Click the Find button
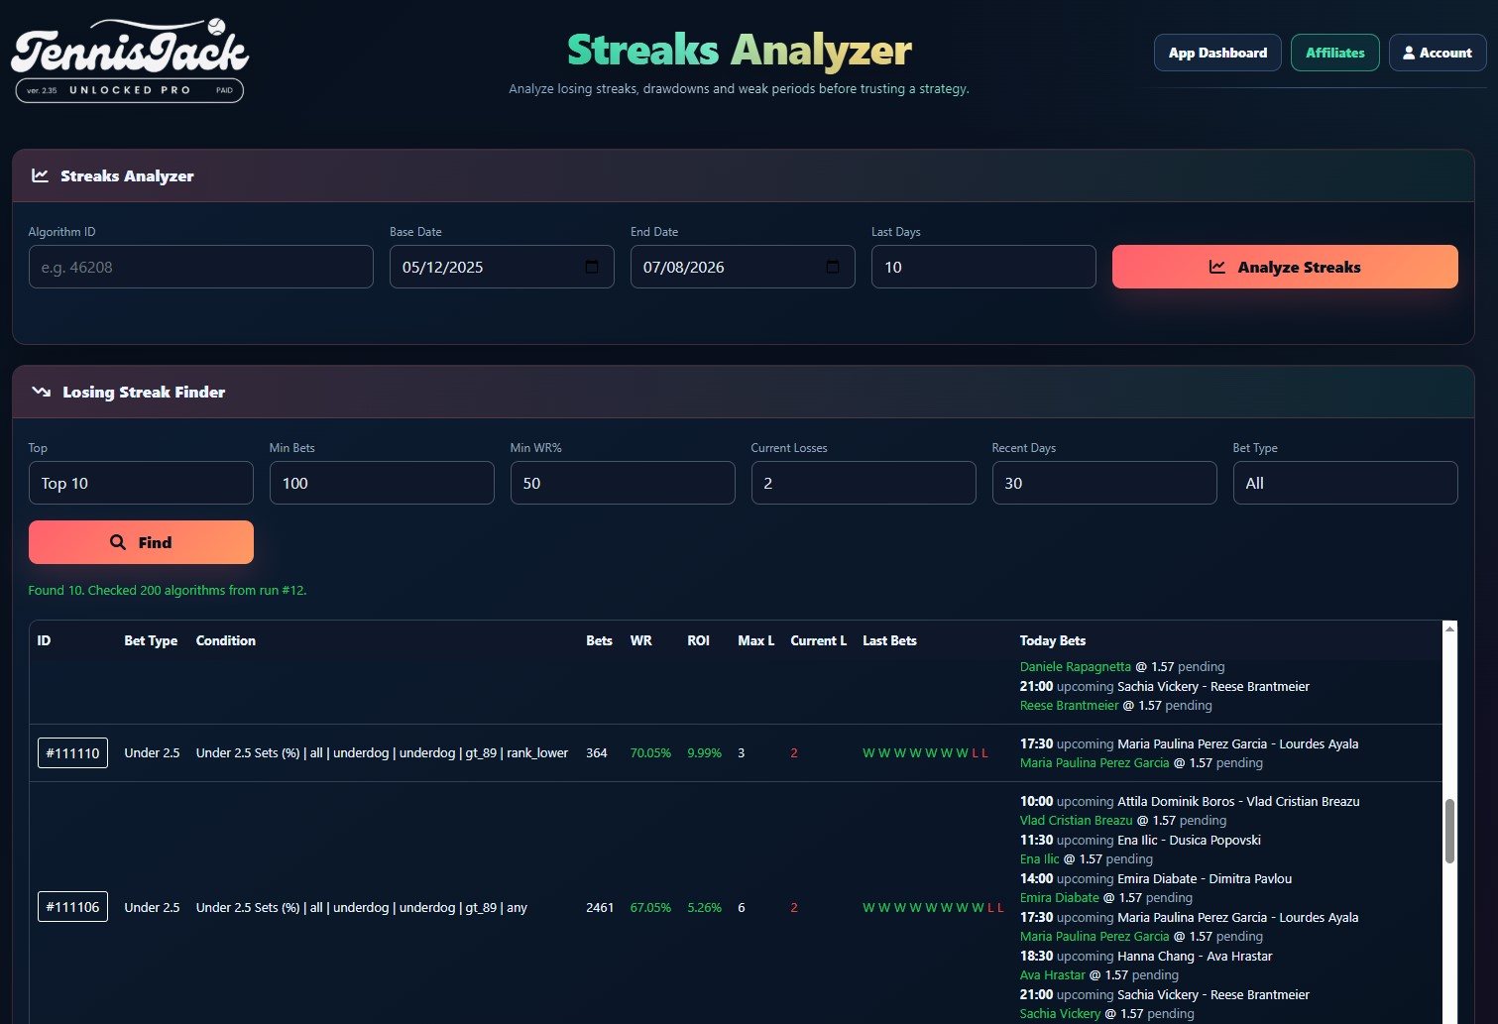Viewport: 1498px width, 1024px height. 141,542
